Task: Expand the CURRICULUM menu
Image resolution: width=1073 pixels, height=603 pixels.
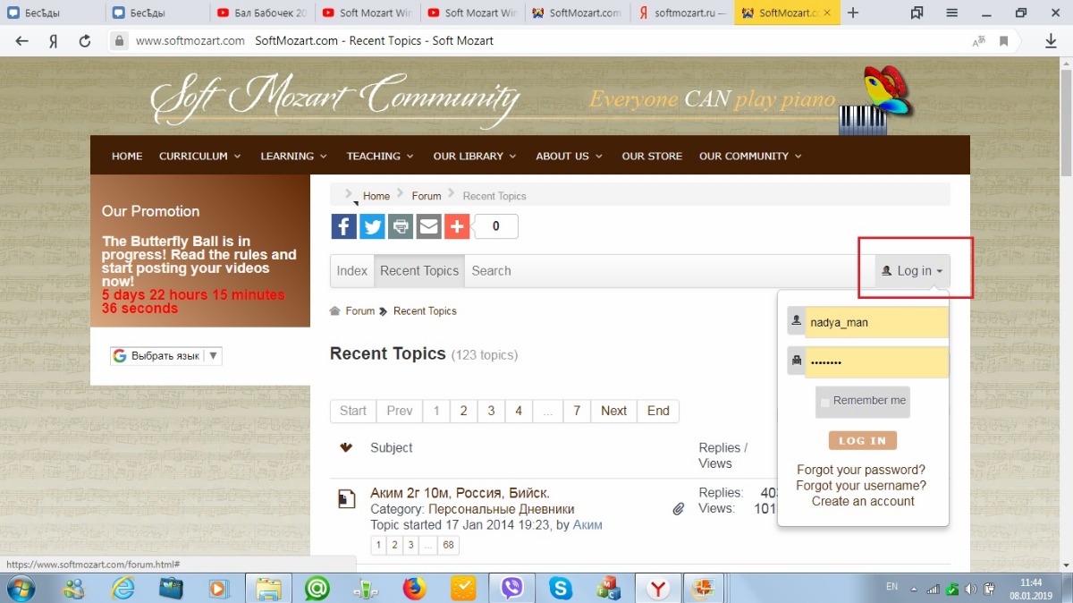Action: click(200, 156)
